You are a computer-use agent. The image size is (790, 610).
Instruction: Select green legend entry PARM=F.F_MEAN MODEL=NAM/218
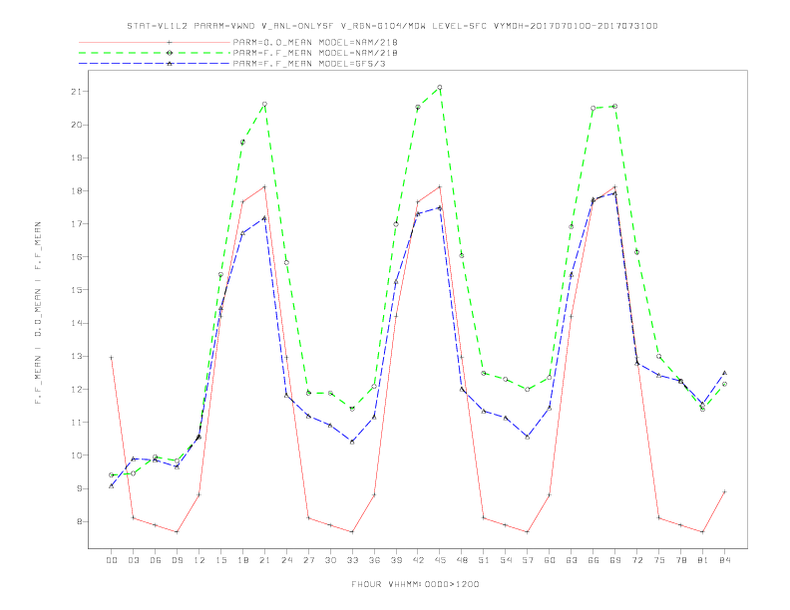tap(315, 53)
